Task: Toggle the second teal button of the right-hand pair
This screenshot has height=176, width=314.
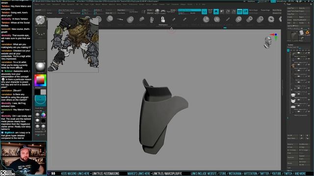Action: 245,12
